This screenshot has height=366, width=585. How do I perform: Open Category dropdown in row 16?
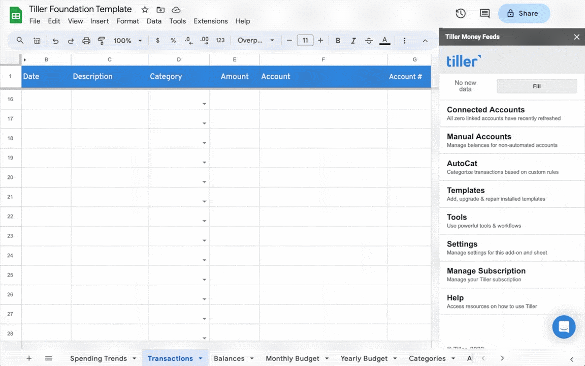[204, 104]
